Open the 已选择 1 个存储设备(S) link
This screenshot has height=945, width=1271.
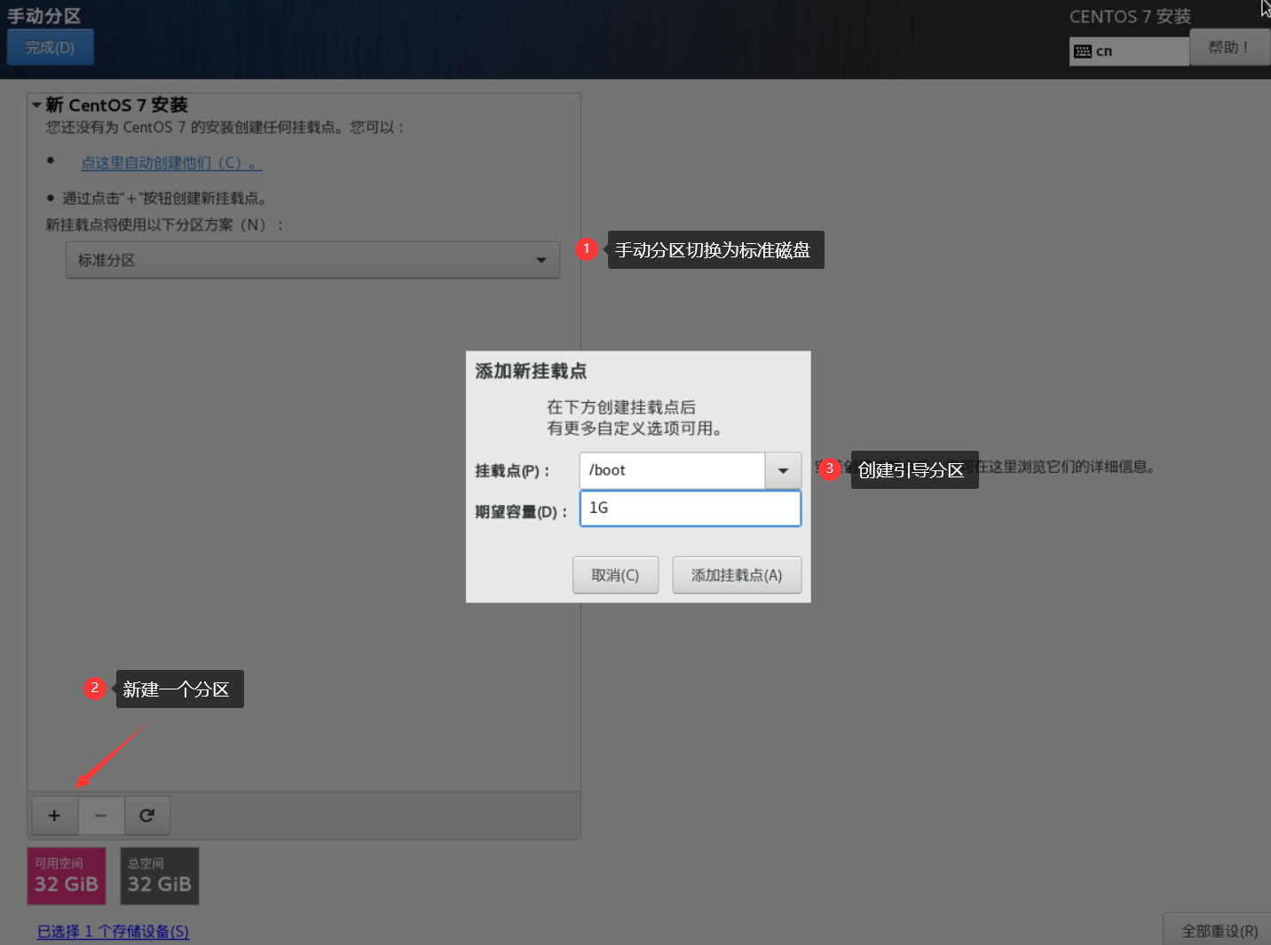click(x=113, y=931)
